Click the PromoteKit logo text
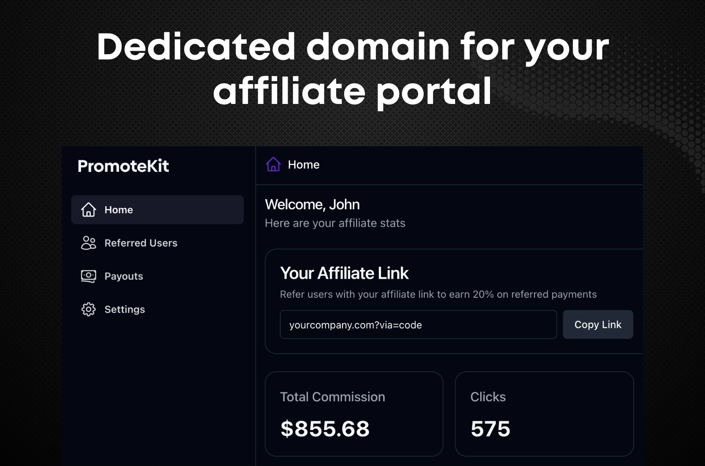The height and width of the screenshot is (466, 705). pos(123,166)
